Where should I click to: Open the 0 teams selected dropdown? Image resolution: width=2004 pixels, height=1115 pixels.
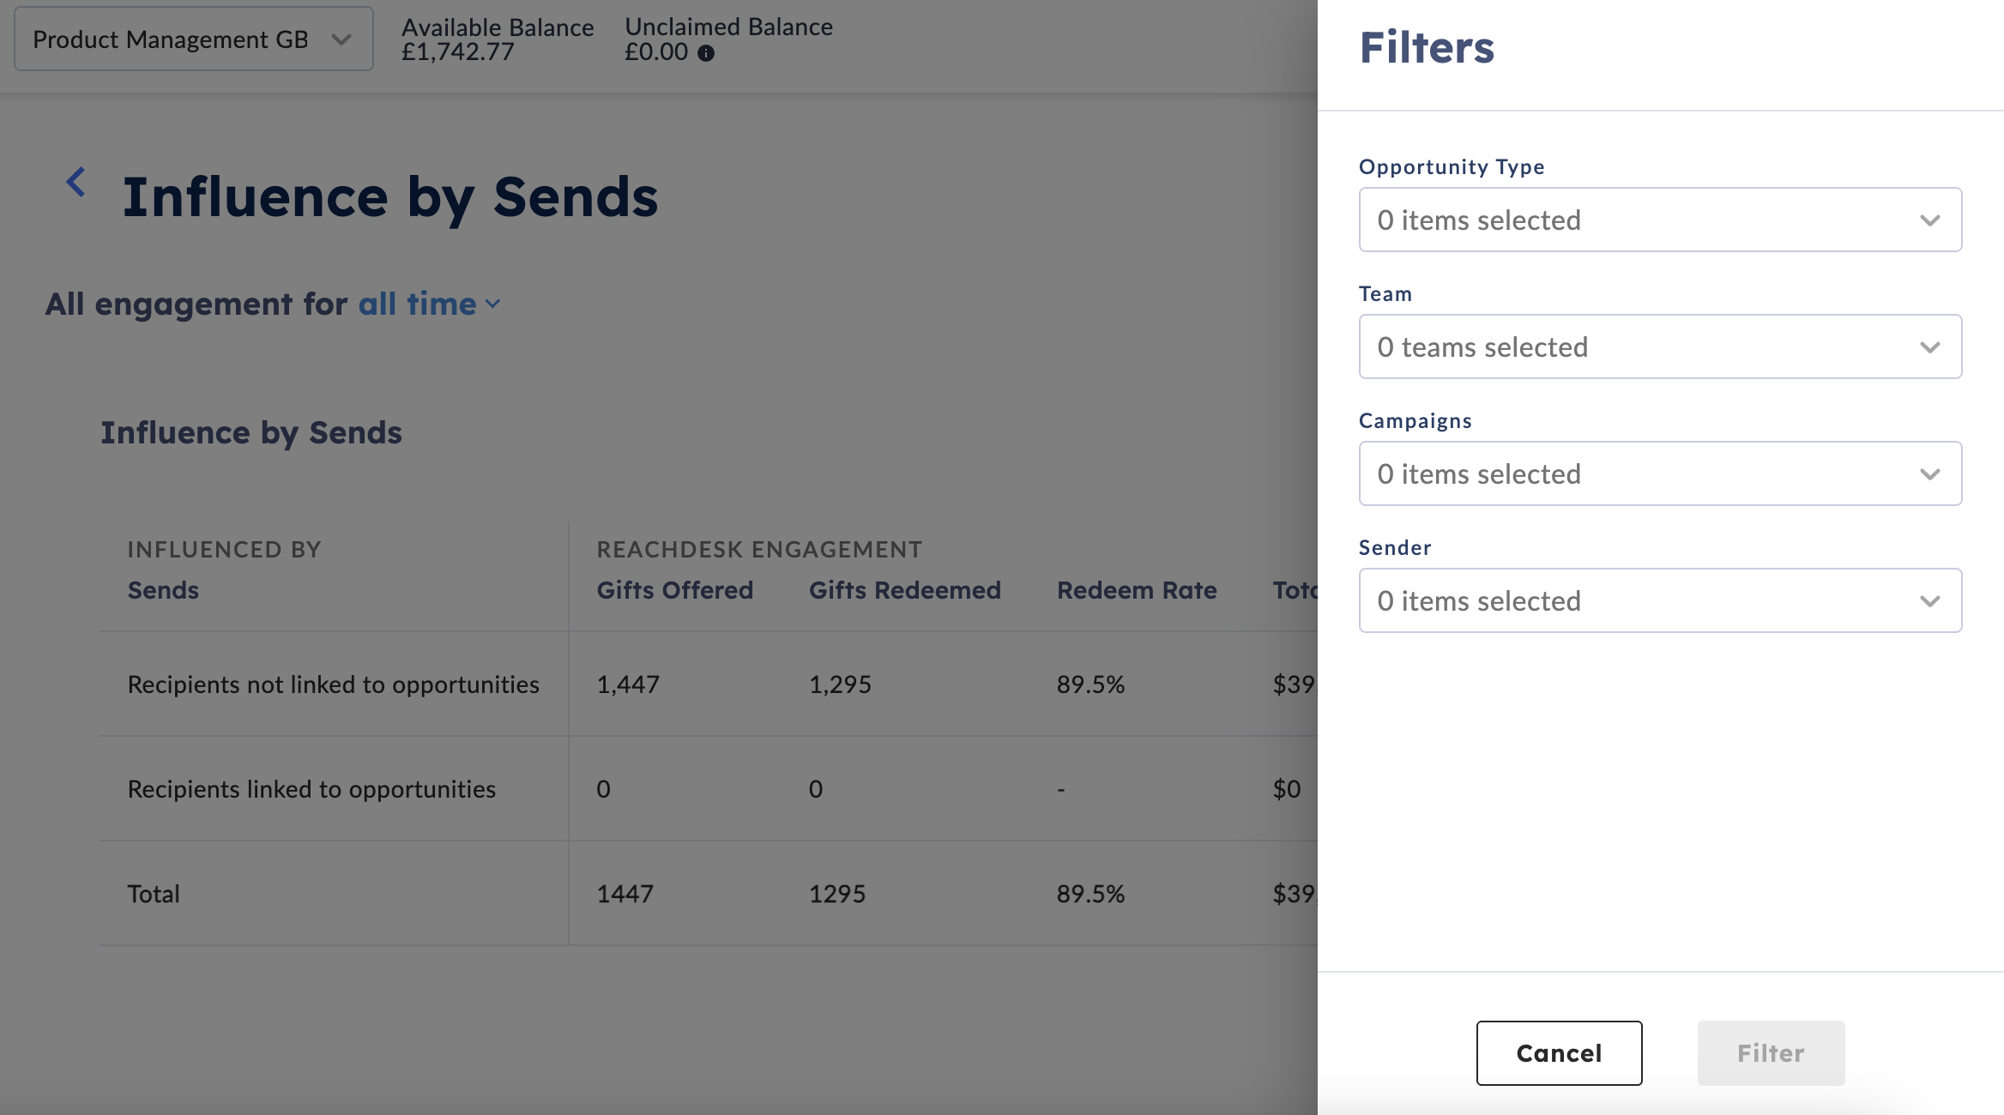tap(1660, 347)
